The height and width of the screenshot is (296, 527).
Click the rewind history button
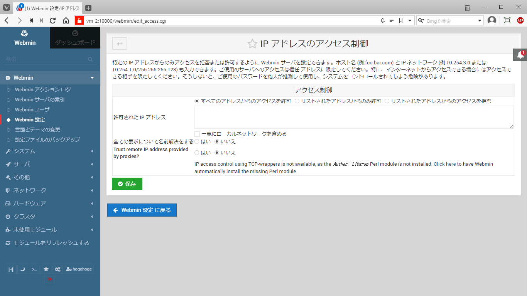coord(31,20)
